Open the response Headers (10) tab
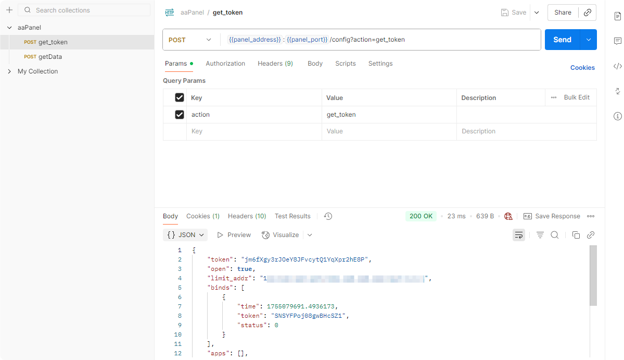This screenshot has height=360, width=624. pos(247,216)
